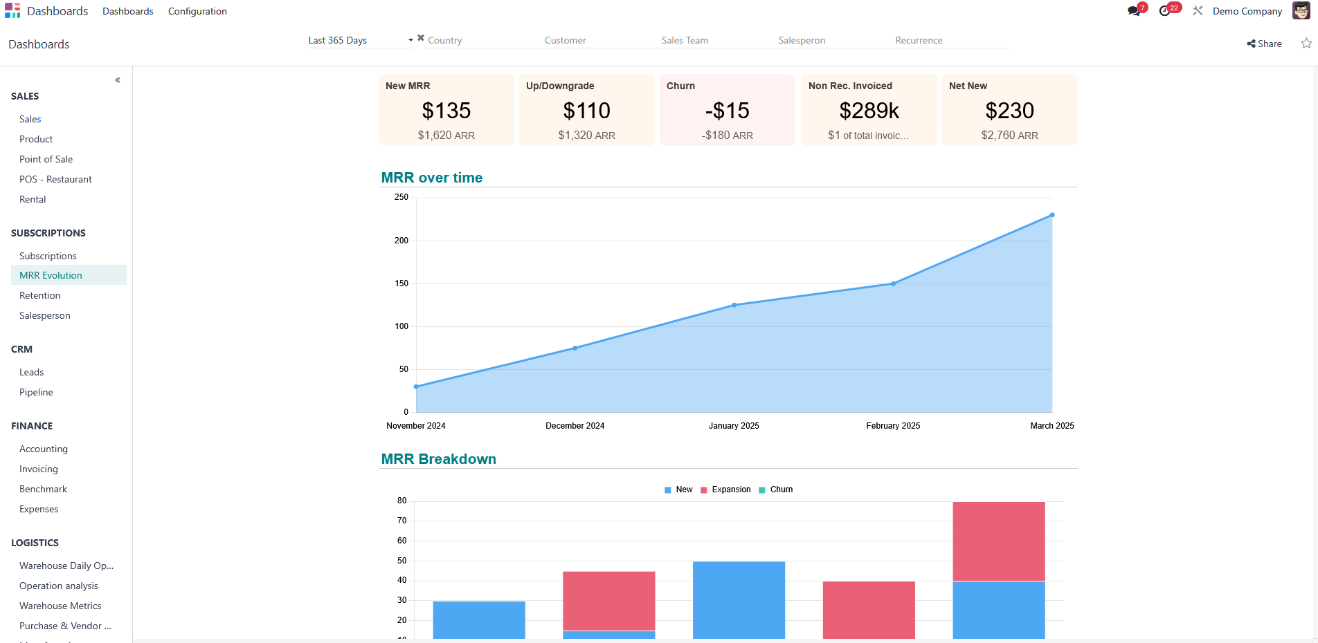
Task: Click the debug tools wrench icon
Action: click(x=1198, y=11)
